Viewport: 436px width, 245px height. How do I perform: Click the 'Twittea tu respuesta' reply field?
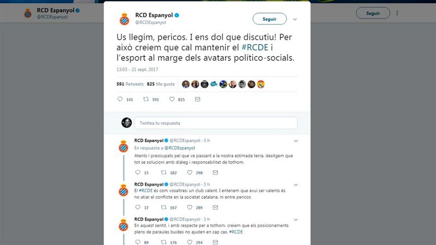click(216, 123)
